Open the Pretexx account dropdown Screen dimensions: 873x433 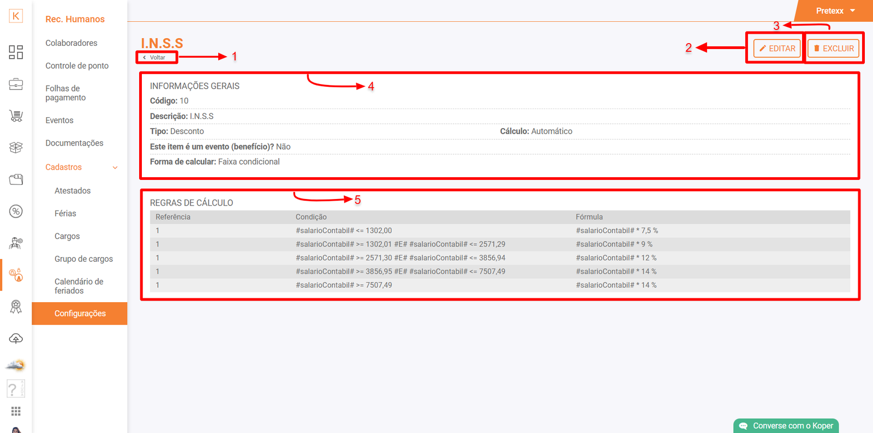(835, 11)
